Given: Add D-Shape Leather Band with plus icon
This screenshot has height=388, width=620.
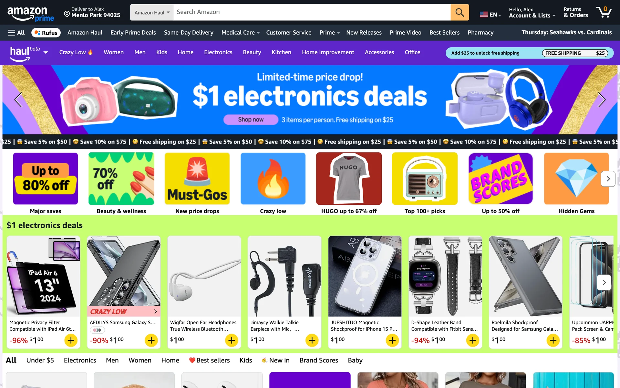Looking at the screenshot, I should [473, 340].
